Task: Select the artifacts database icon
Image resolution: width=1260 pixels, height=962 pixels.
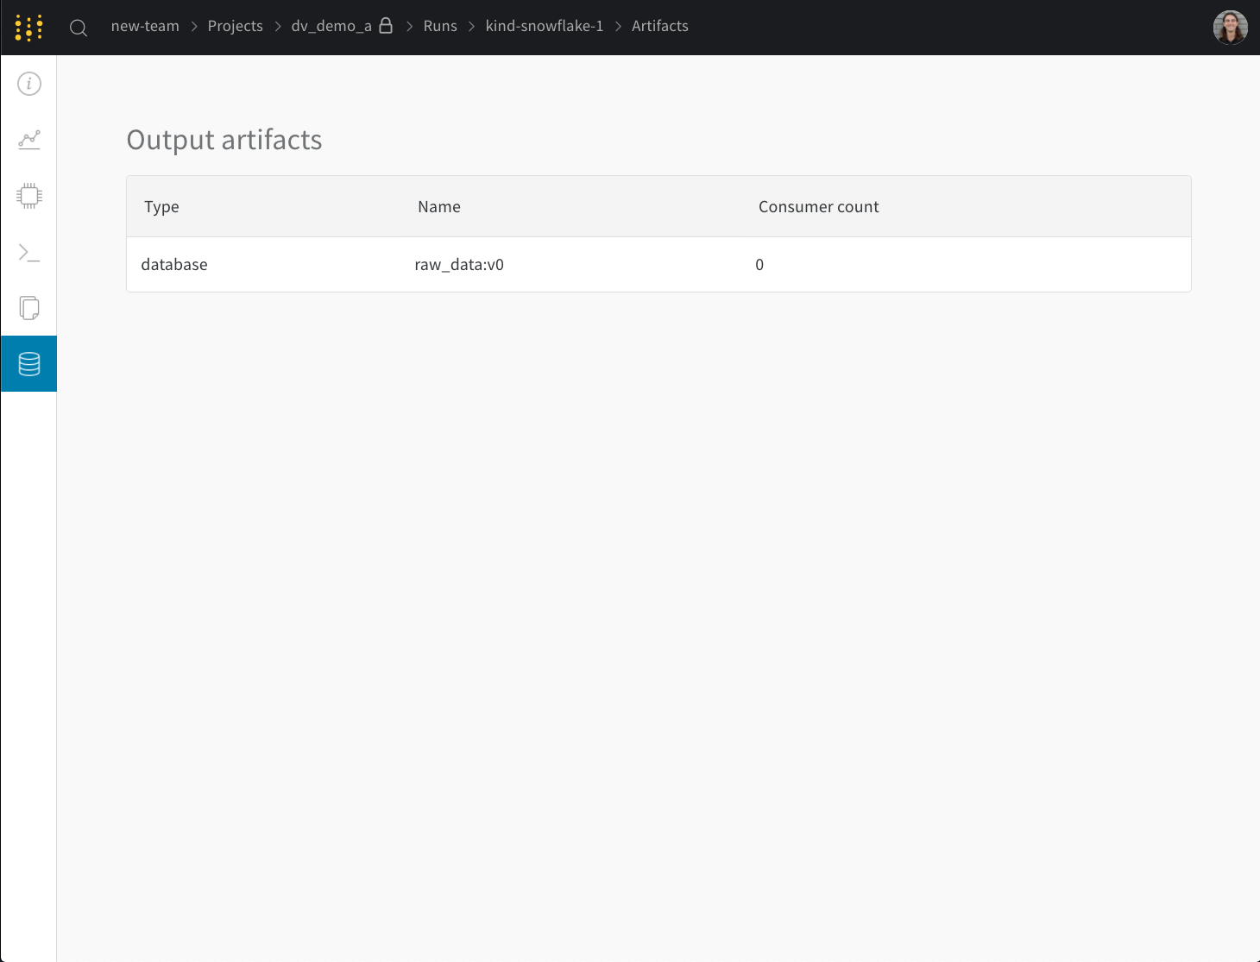Action: point(29,364)
